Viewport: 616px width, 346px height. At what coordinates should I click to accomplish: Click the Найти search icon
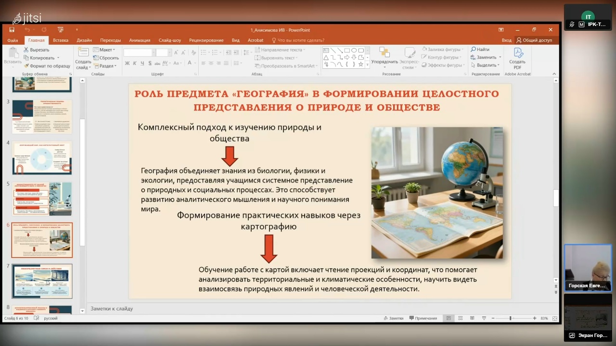pos(474,49)
